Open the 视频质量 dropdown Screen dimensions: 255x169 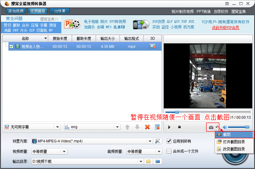(x=49, y=152)
